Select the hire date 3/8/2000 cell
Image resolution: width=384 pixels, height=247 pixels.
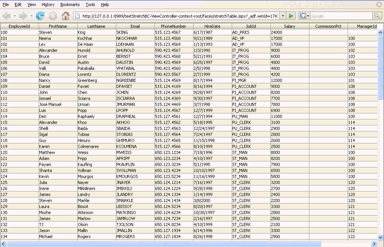point(213,200)
